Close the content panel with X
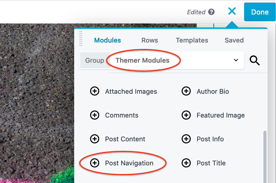 [x=232, y=11]
